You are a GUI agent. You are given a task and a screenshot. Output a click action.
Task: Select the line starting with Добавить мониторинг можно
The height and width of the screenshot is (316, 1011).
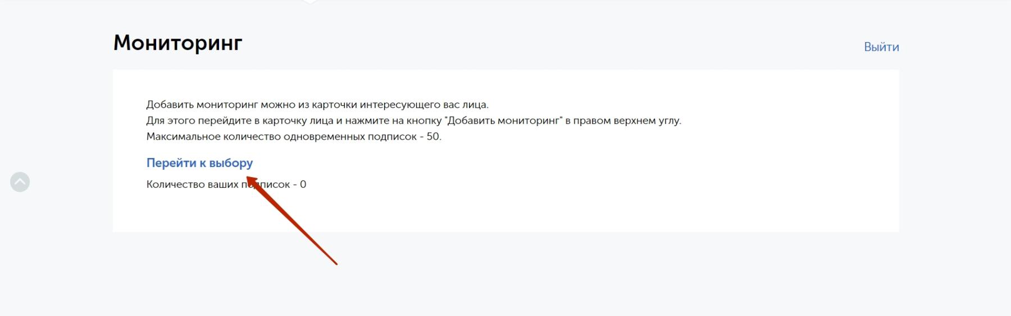pos(317,105)
